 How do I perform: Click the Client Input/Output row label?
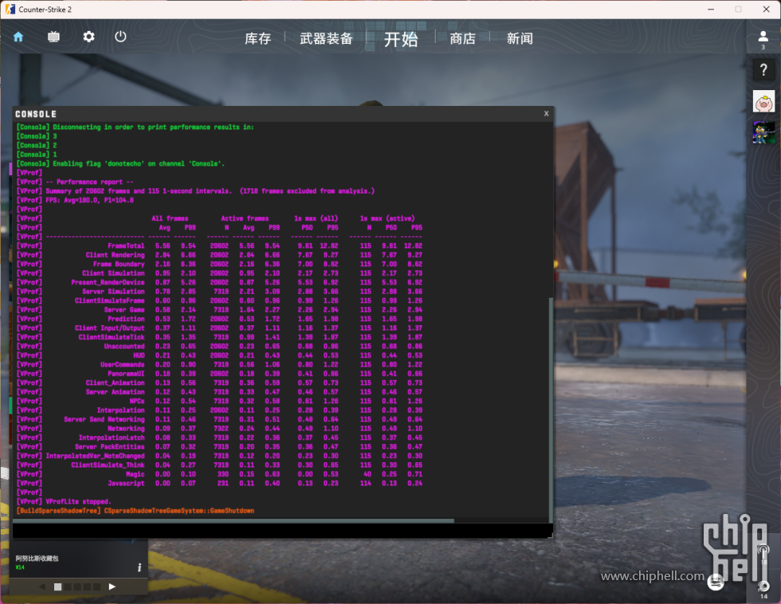[x=110, y=328]
